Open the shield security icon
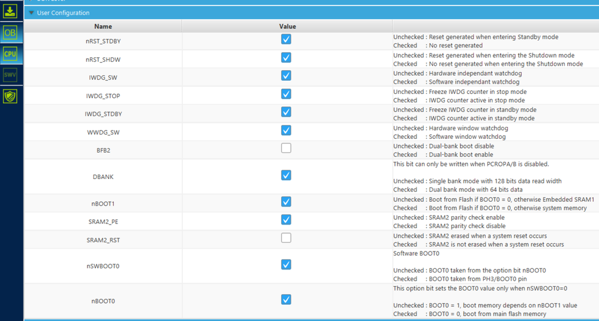The height and width of the screenshot is (321, 599). [10, 96]
